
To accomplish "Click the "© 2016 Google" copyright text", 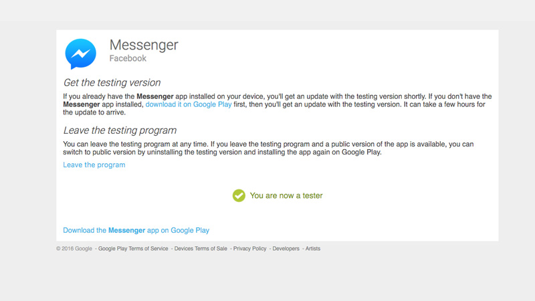I will coord(74,249).
